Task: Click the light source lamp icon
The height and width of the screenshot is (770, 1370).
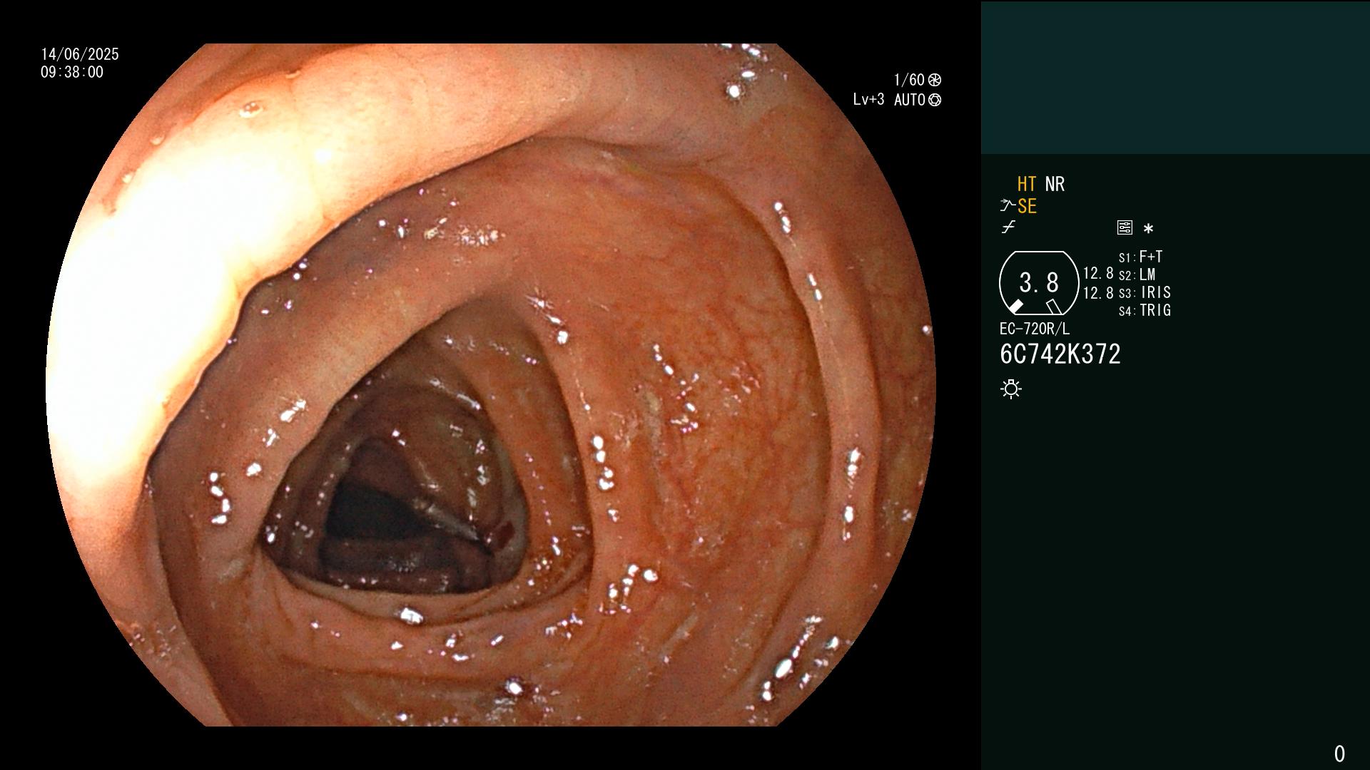Action: click(1011, 389)
